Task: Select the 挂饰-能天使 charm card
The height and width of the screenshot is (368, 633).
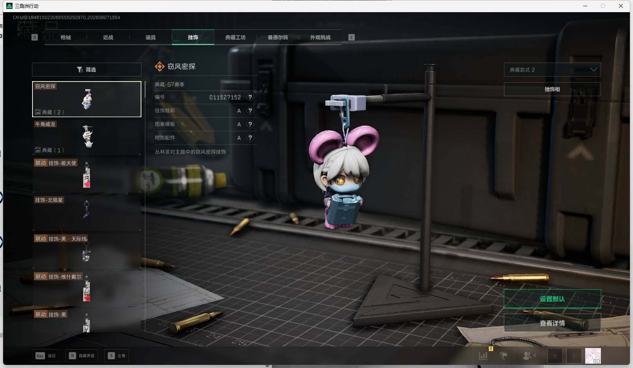Action: pos(87,175)
